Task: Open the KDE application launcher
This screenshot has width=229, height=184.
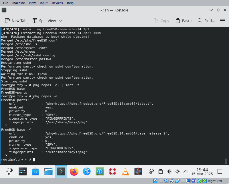Action: (10, 171)
